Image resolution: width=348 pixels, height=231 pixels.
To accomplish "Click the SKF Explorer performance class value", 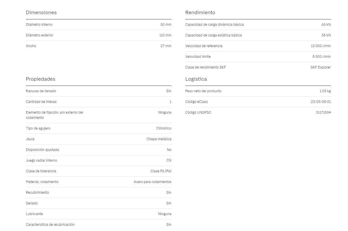I will (x=321, y=67).
